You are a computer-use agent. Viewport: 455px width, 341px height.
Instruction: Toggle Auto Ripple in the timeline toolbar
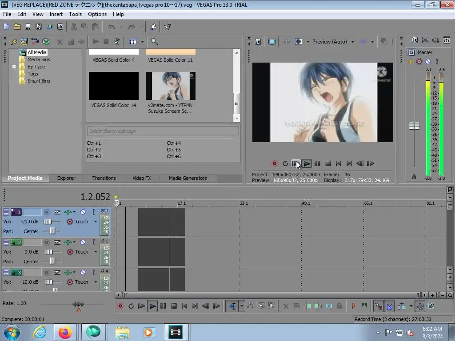point(402,306)
